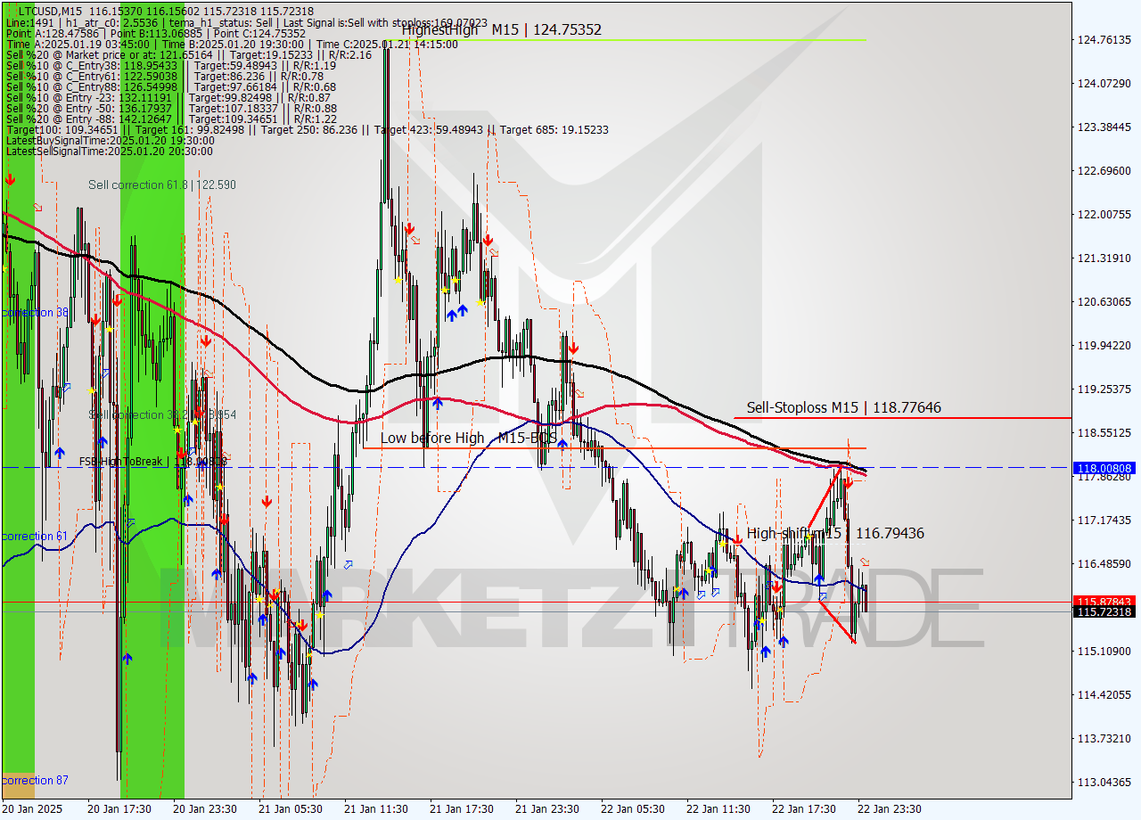Click the correction 87 label at bottom left

tap(35, 780)
